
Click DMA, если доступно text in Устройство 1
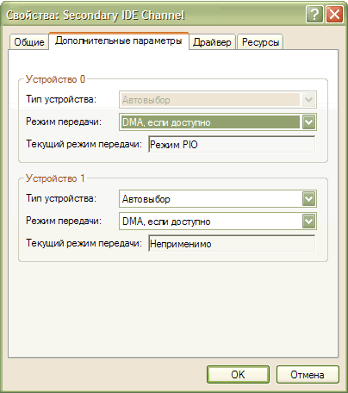pyautogui.click(x=166, y=221)
